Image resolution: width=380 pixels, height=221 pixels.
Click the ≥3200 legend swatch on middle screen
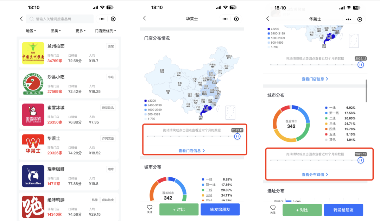pos(145,101)
